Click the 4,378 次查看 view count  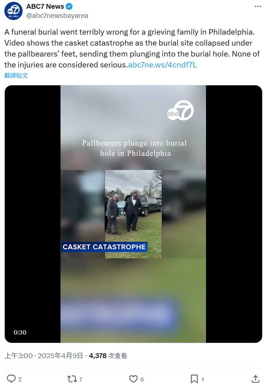tap(108, 356)
